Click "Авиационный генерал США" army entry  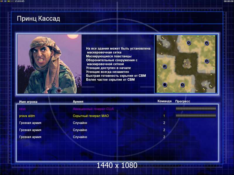point(93,109)
